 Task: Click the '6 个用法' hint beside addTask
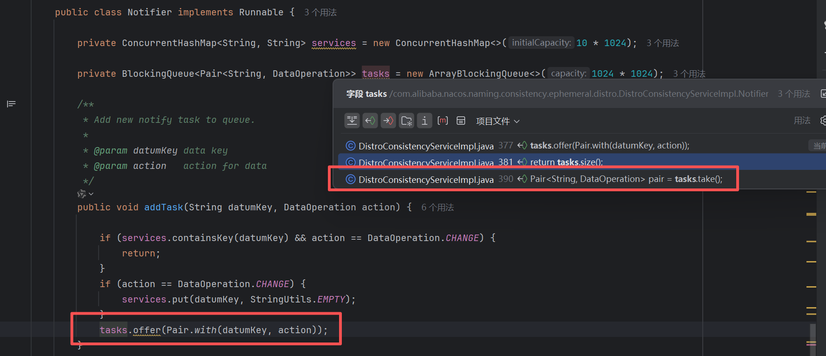pos(437,208)
